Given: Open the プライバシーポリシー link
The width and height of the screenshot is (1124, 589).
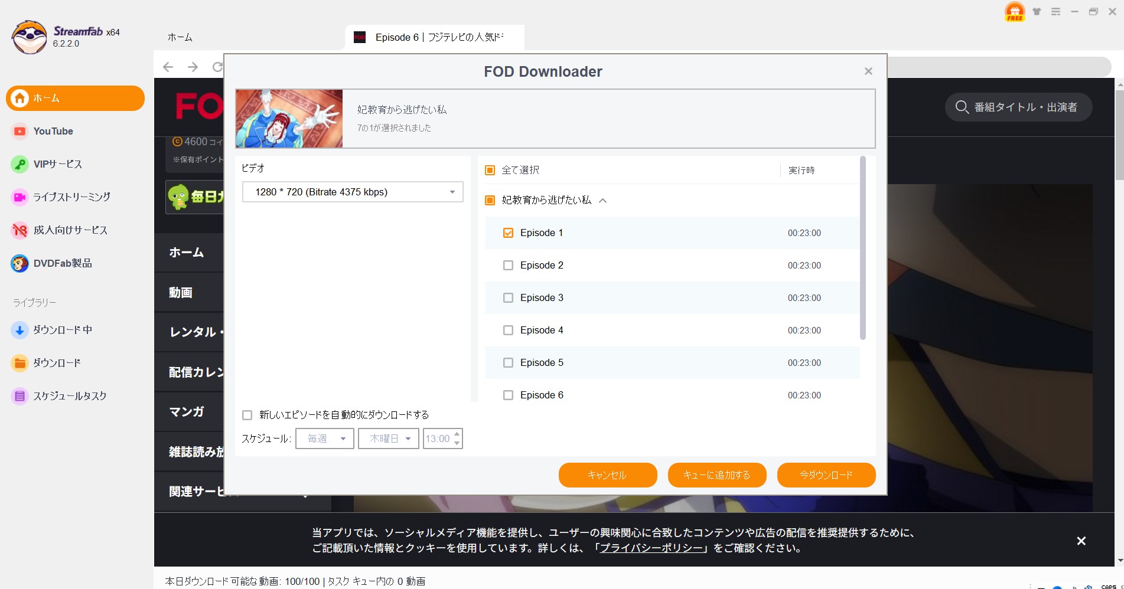Looking at the screenshot, I should tap(651, 548).
